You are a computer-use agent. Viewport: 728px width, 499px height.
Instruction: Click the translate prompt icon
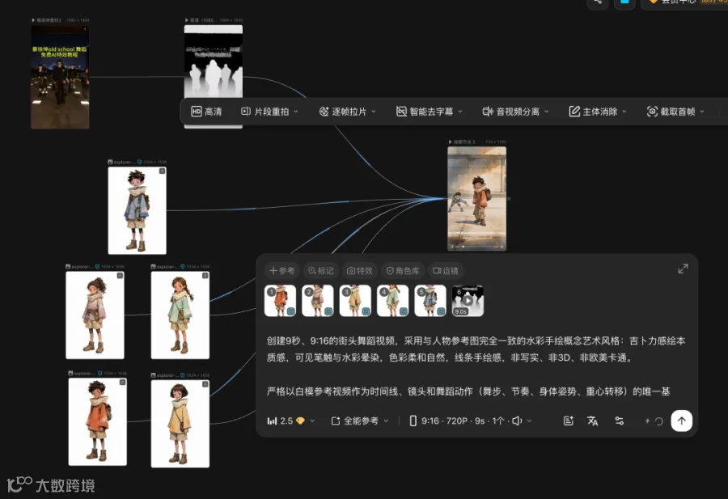(592, 421)
